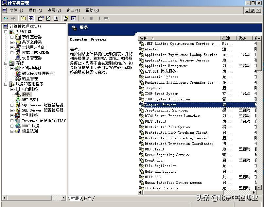Click the Refresh toolbar icon
Viewport: 264px width, 207px height.
point(48,18)
